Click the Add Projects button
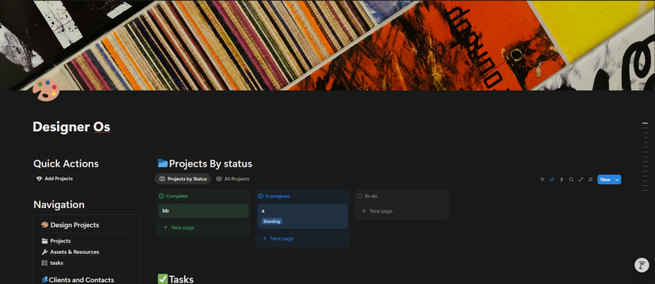This screenshot has height=284, width=655. [x=55, y=178]
